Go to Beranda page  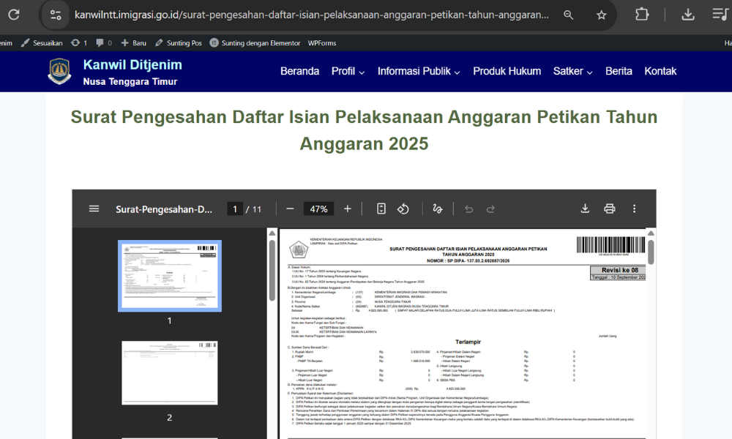299,72
